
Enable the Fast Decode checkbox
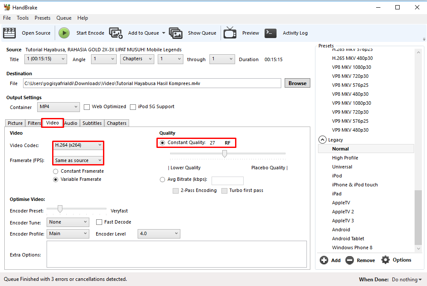(x=99, y=222)
